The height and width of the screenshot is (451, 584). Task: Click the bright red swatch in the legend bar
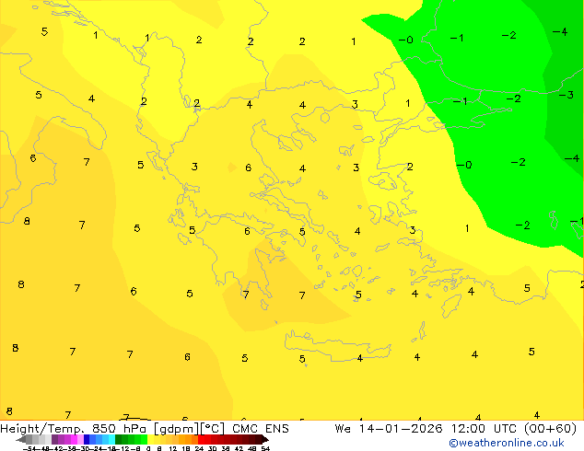(x=201, y=439)
